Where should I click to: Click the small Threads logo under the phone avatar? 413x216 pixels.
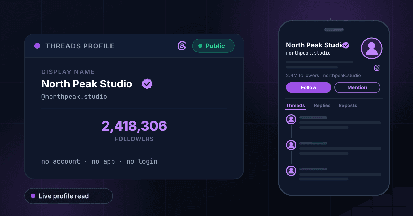point(377,68)
